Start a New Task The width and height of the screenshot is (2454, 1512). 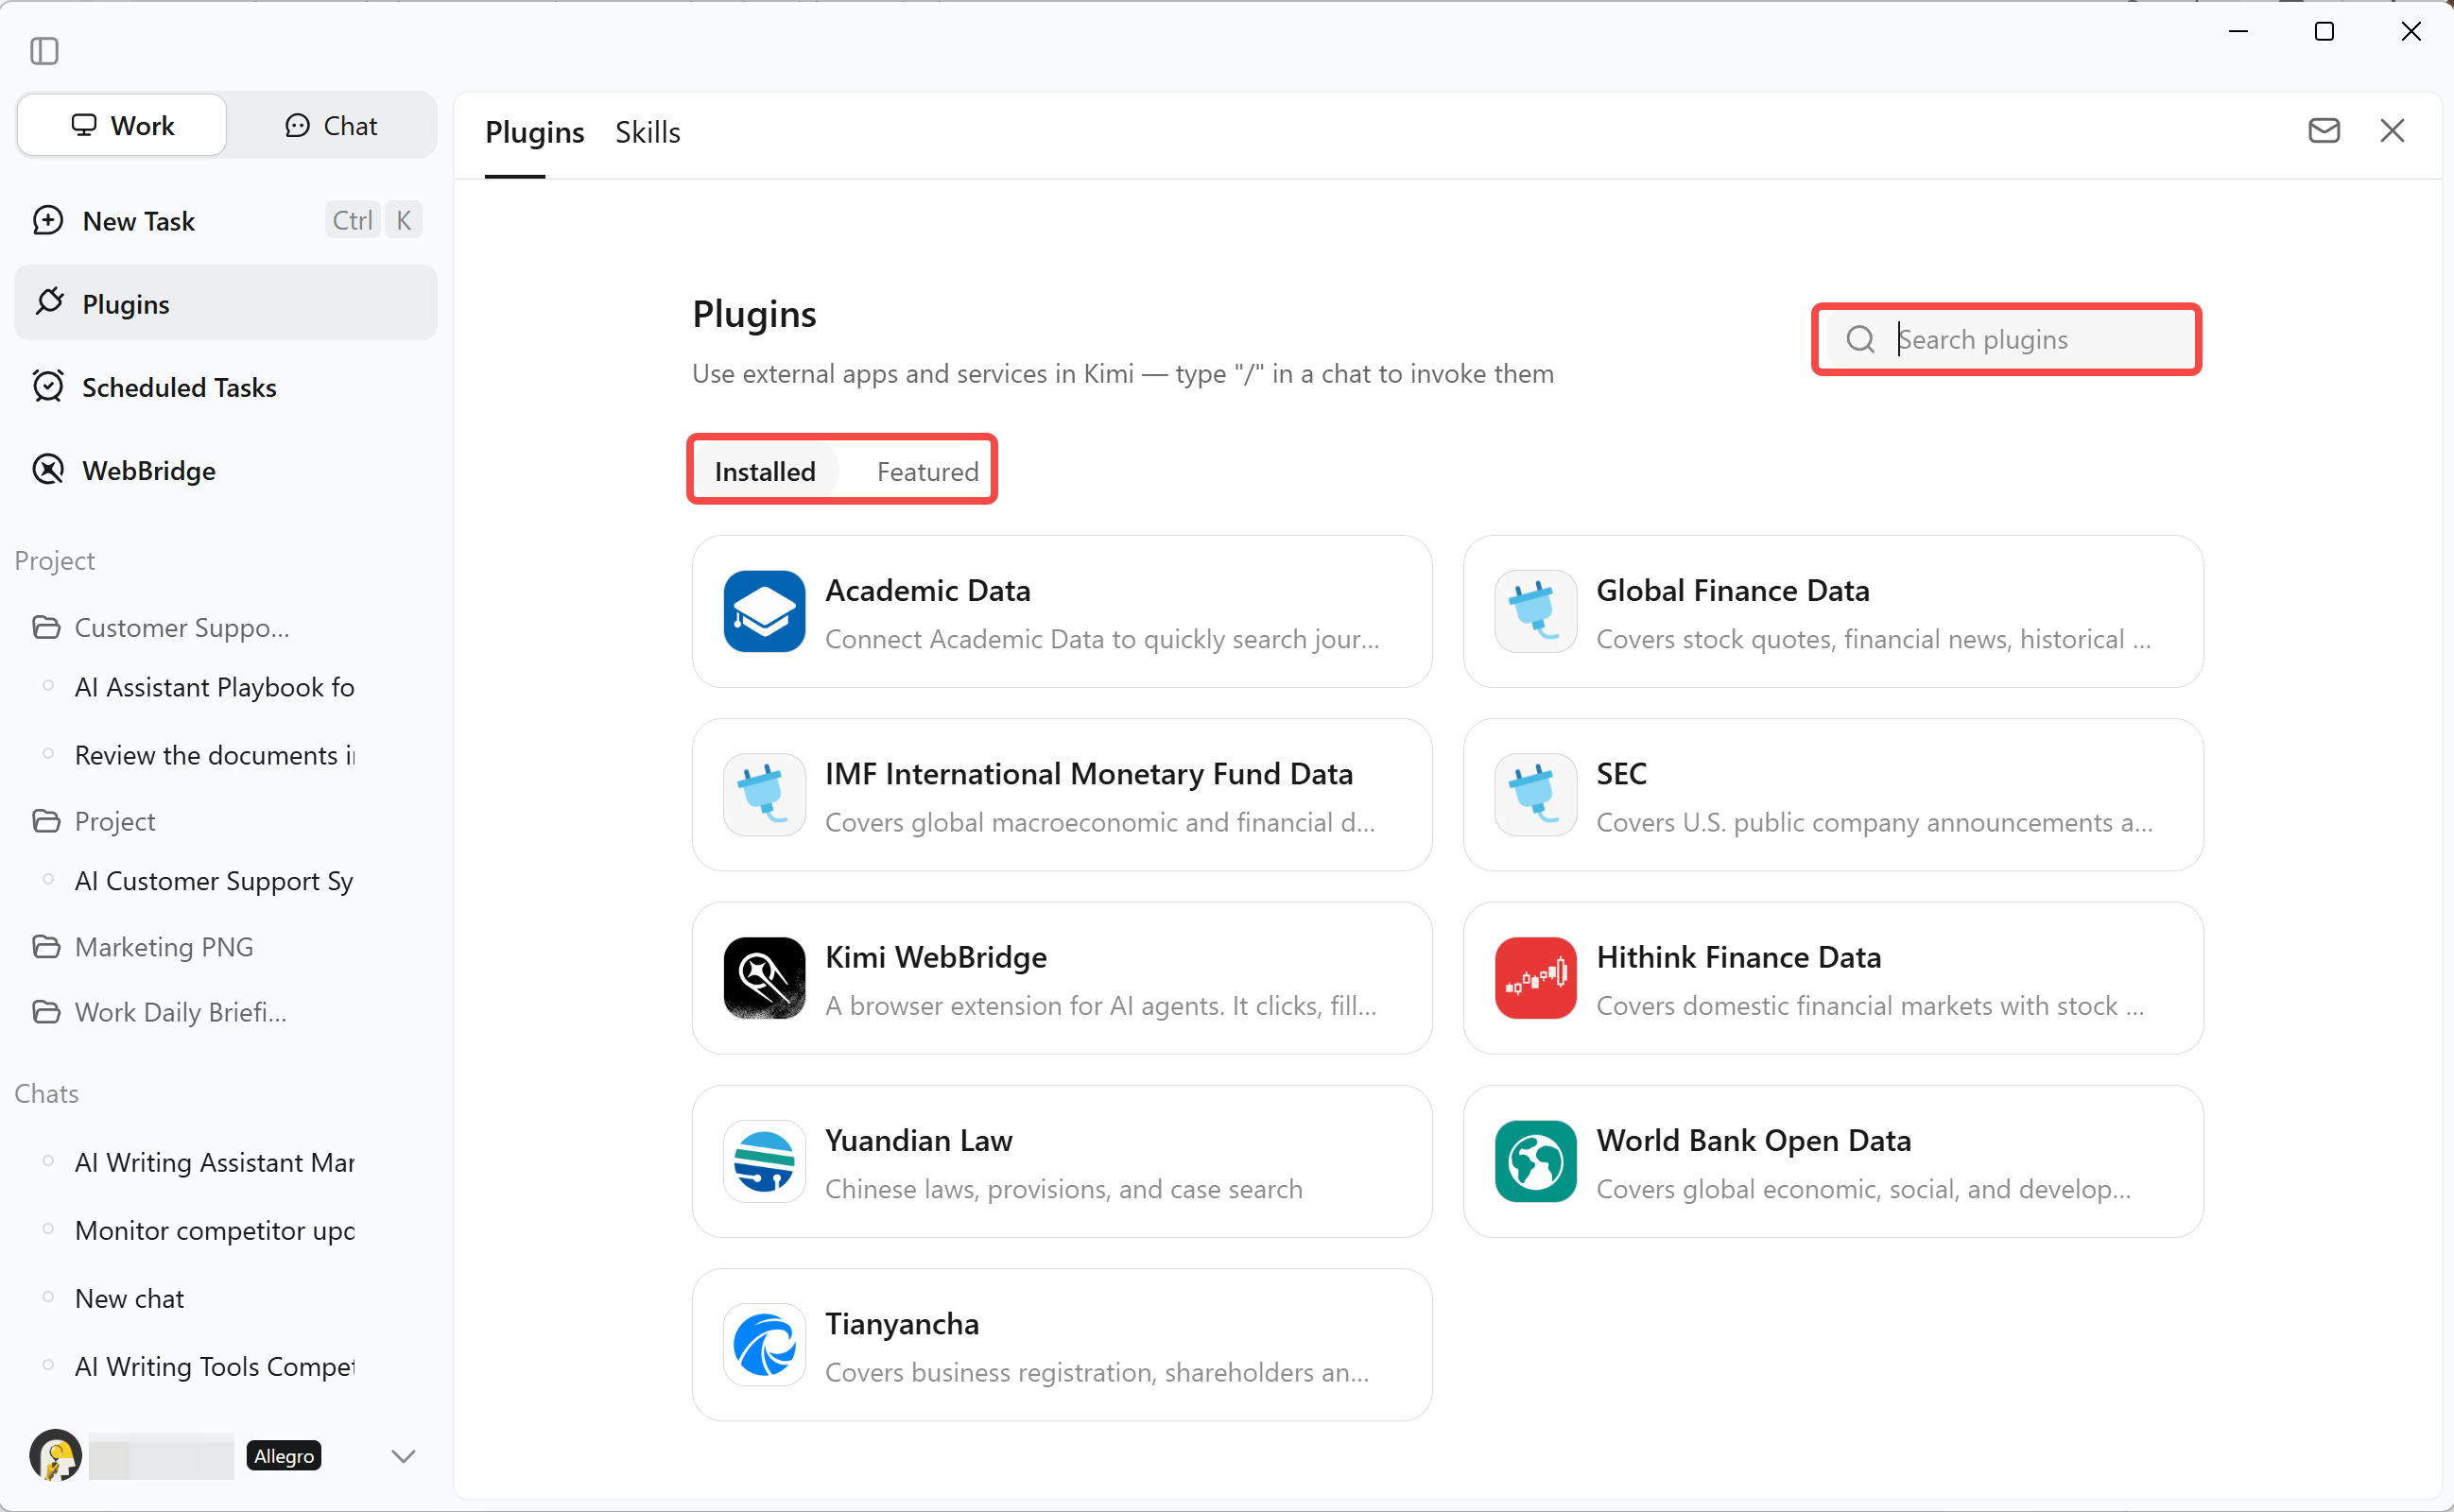(226, 221)
